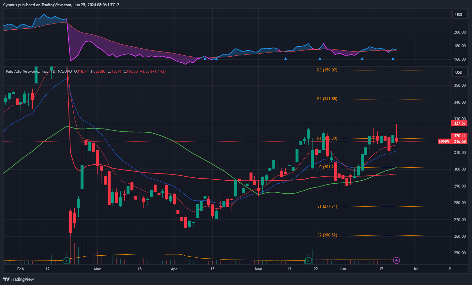Click the 160.00 indicator axis label
The width and height of the screenshot is (472, 285).
[460, 59]
